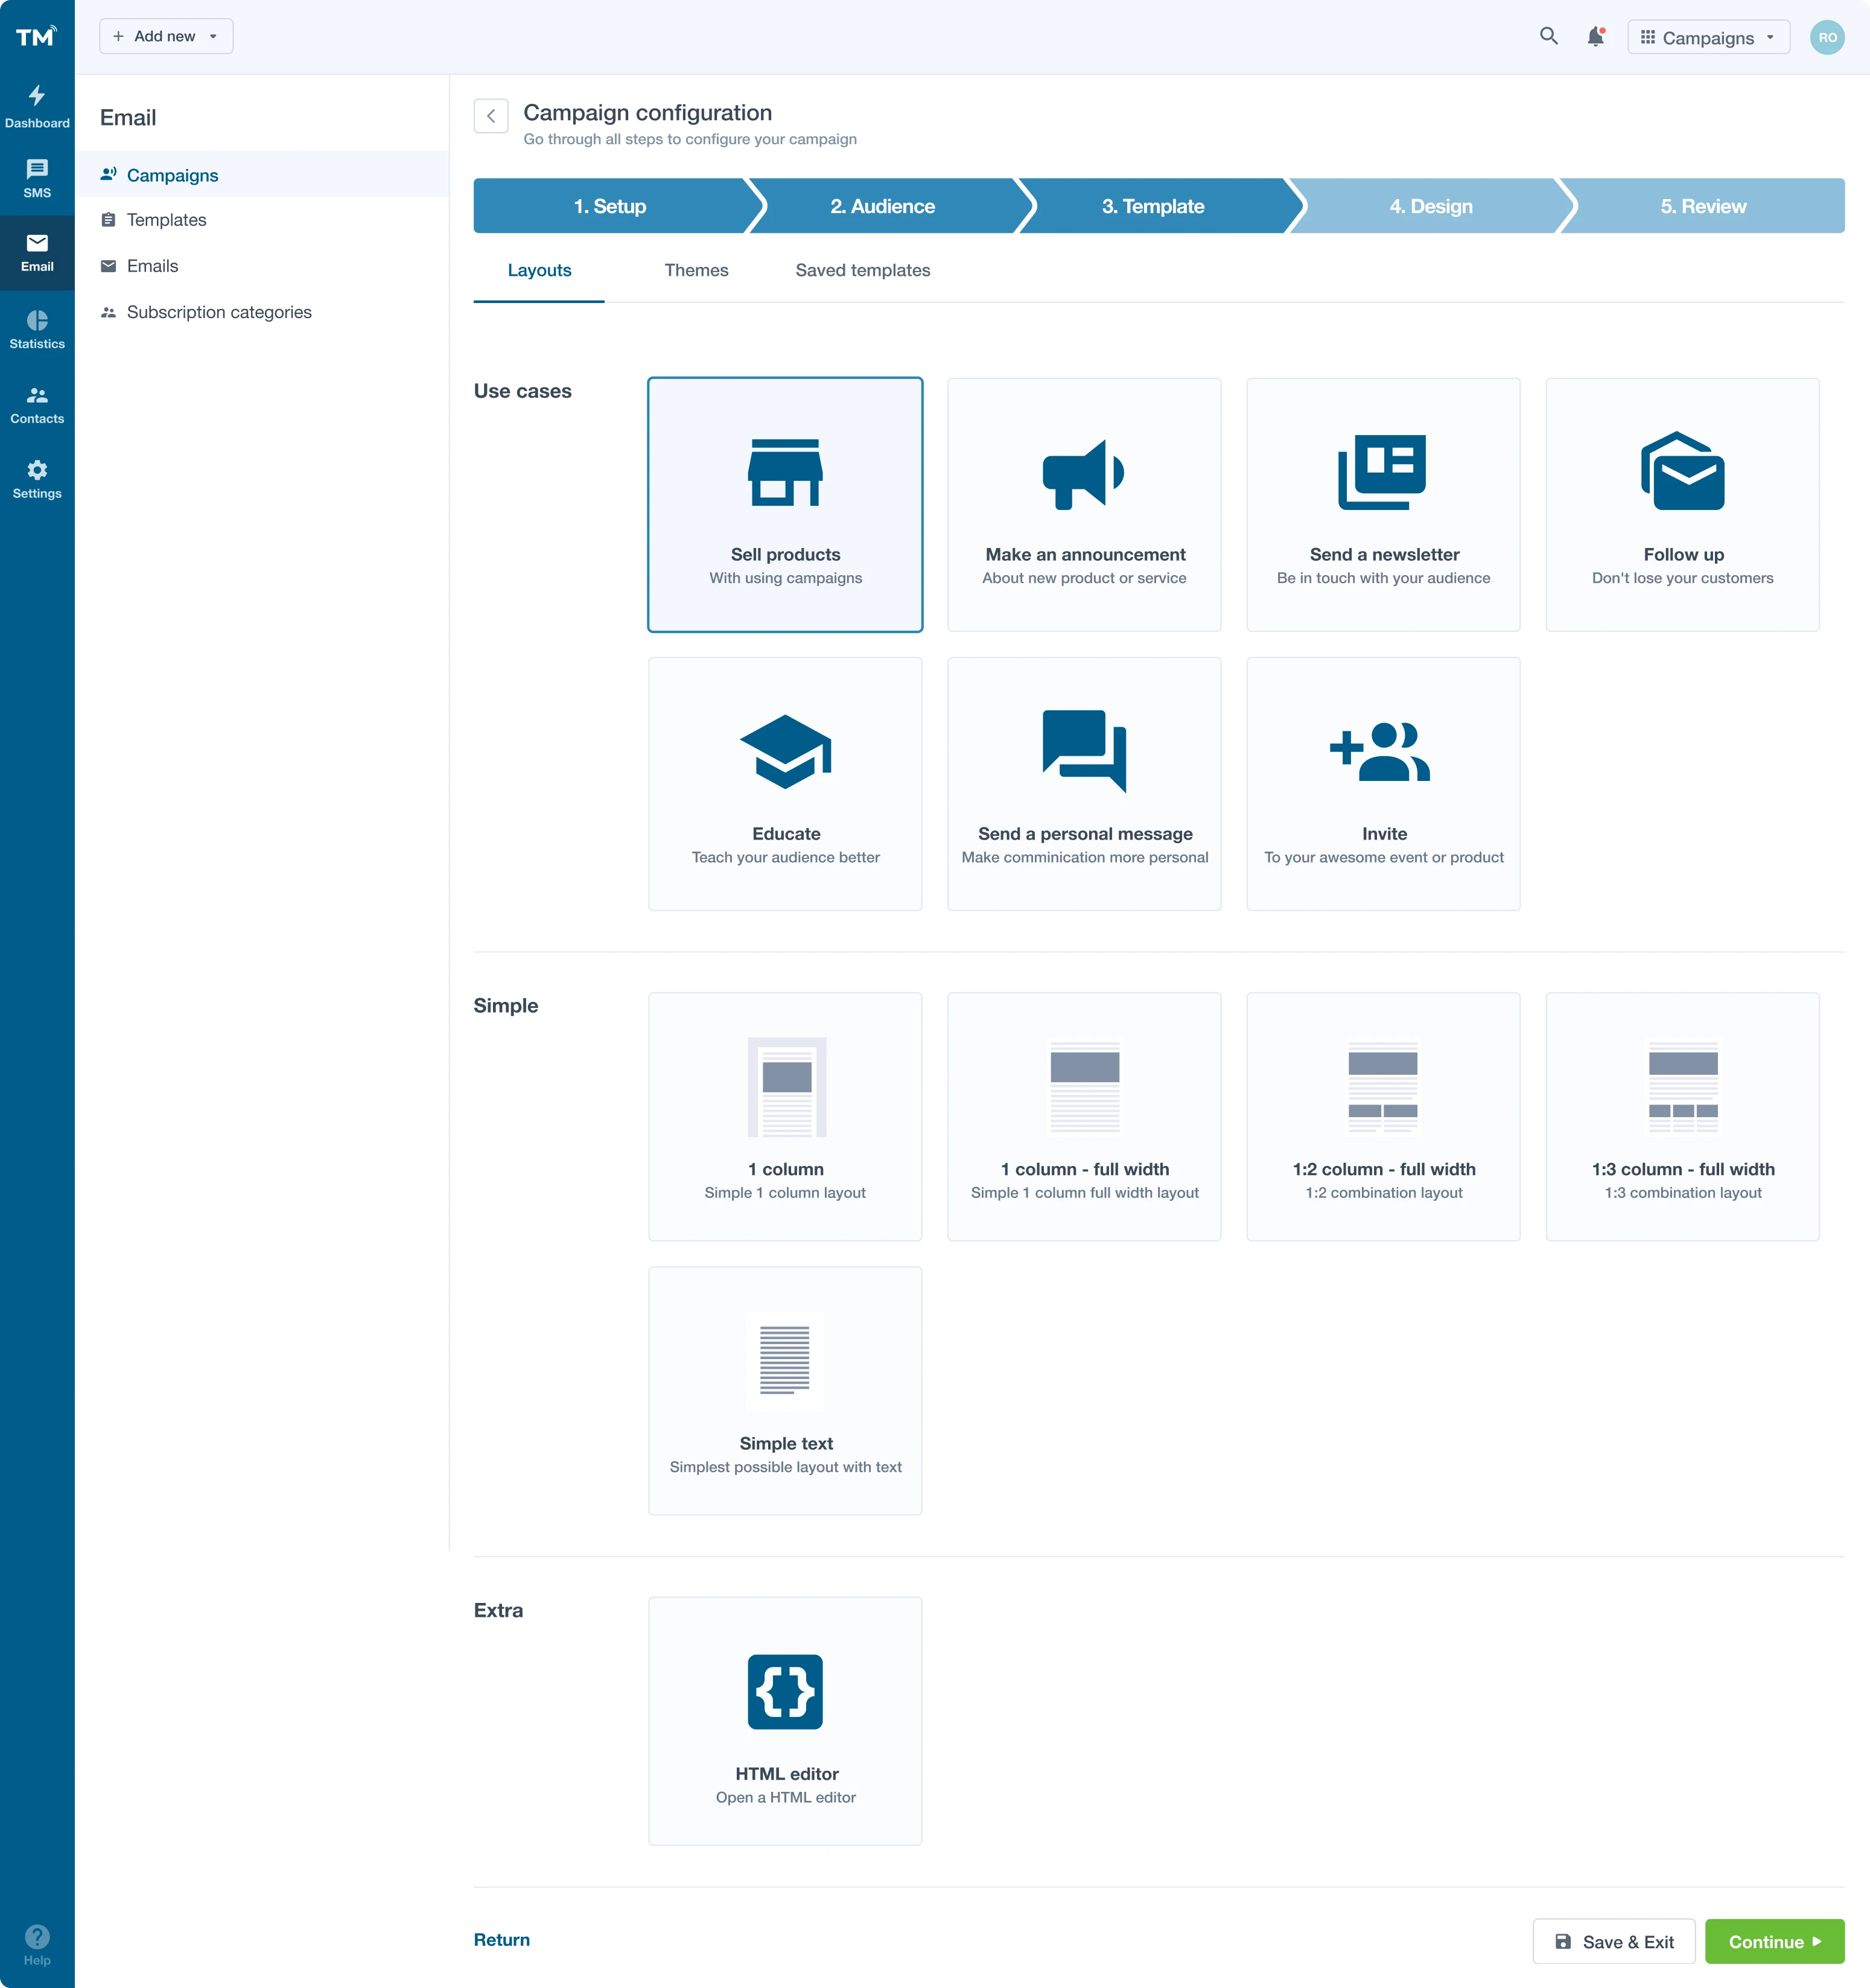This screenshot has width=1870, height=1988.
Task: Open the user profile avatar menu
Action: point(1828,37)
